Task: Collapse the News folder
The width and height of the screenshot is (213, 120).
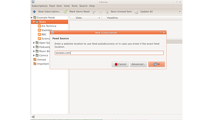Action: pos(34,22)
